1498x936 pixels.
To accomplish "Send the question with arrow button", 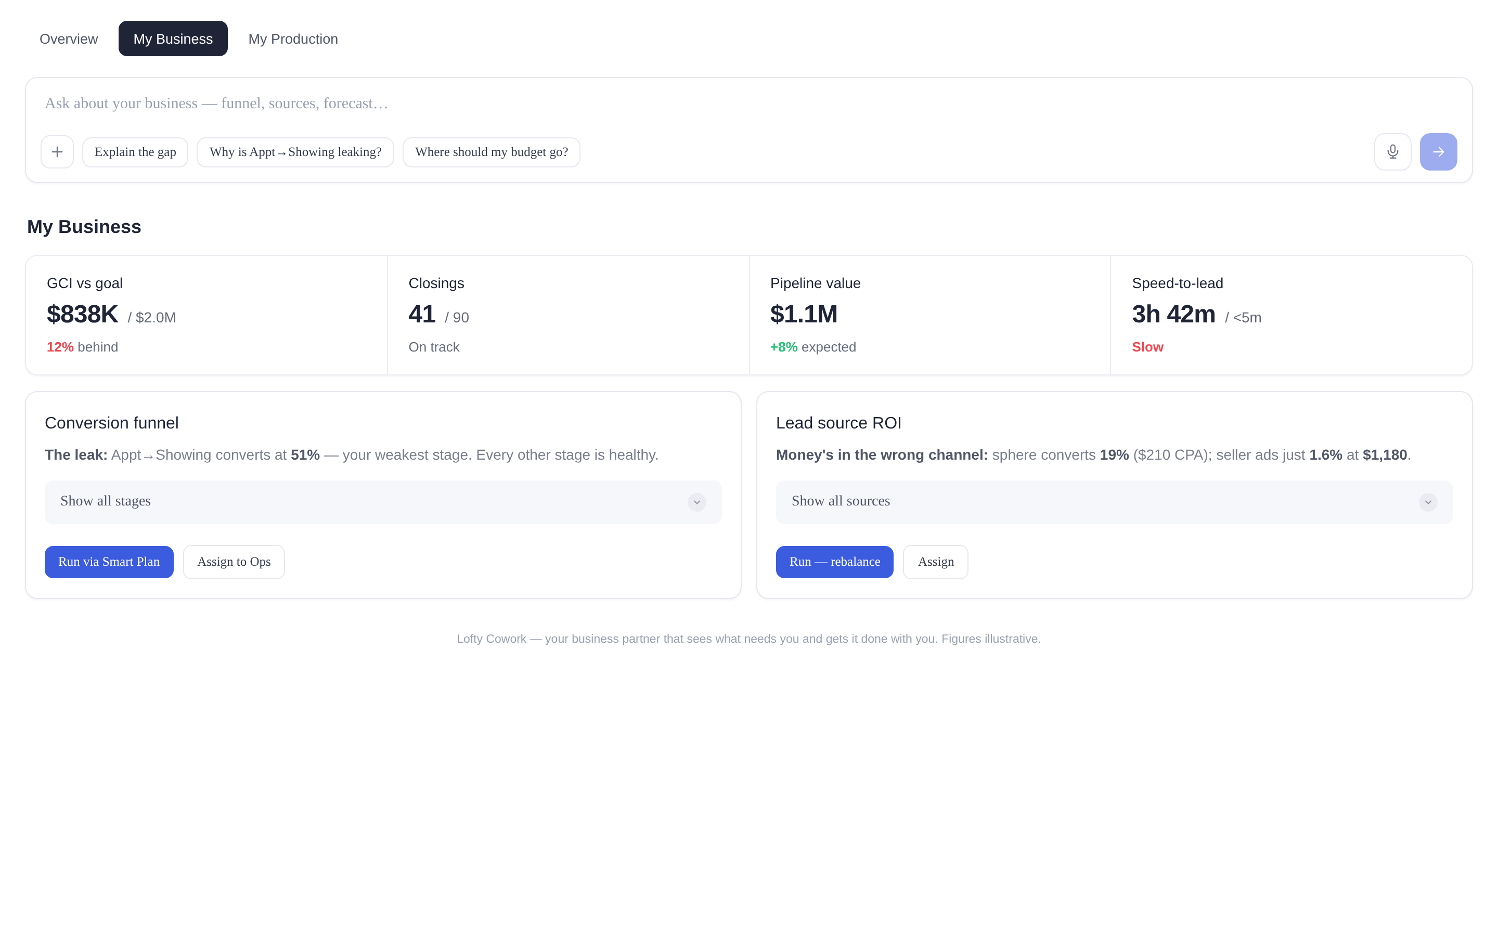I will 1438,152.
